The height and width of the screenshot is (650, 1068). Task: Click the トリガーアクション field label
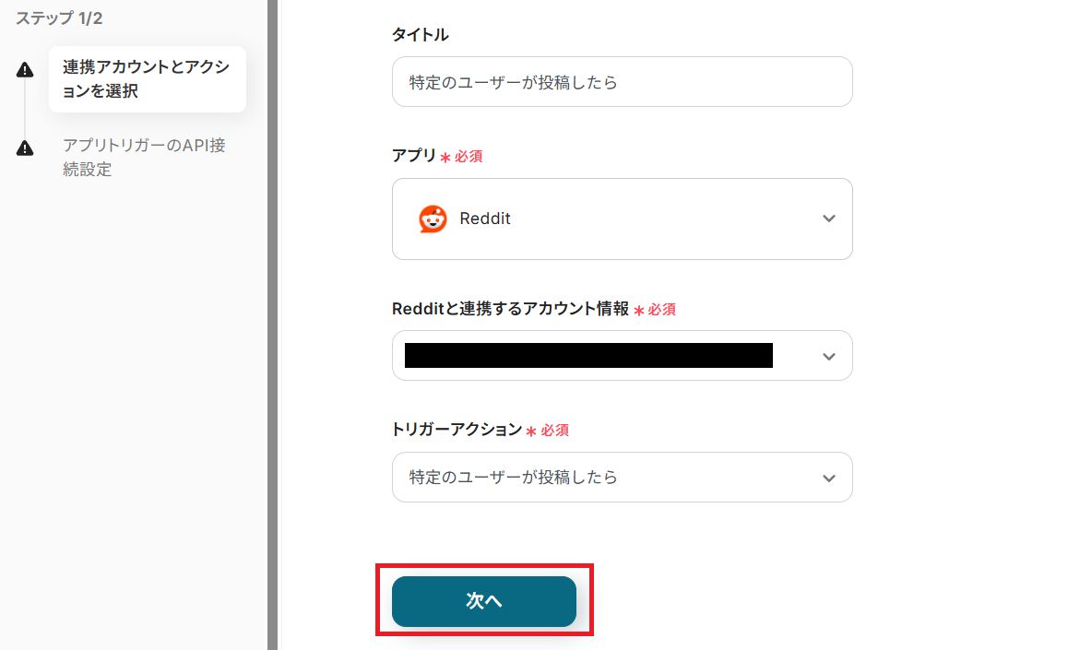pyautogui.click(x=457, y=430)
